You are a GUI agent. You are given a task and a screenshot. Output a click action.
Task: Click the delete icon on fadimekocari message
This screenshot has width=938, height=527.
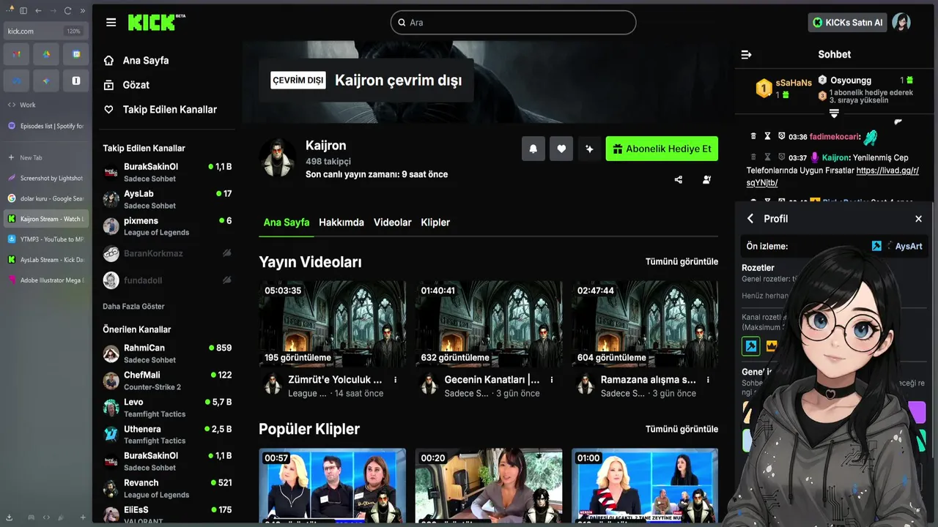[753, 136]
